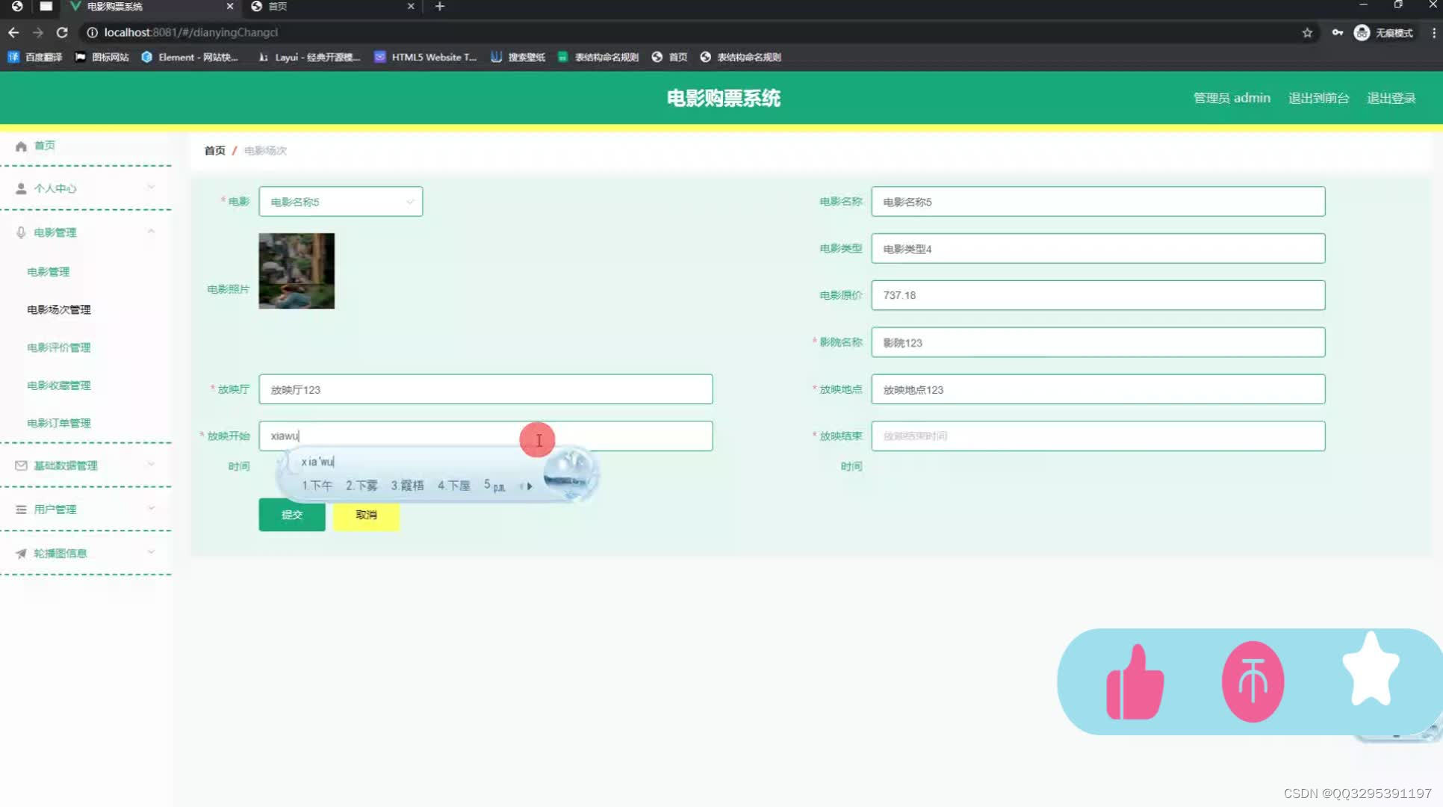Switch to the 首页 browser tab
The height and width of the screenshot is (807, 1443).
332,6
